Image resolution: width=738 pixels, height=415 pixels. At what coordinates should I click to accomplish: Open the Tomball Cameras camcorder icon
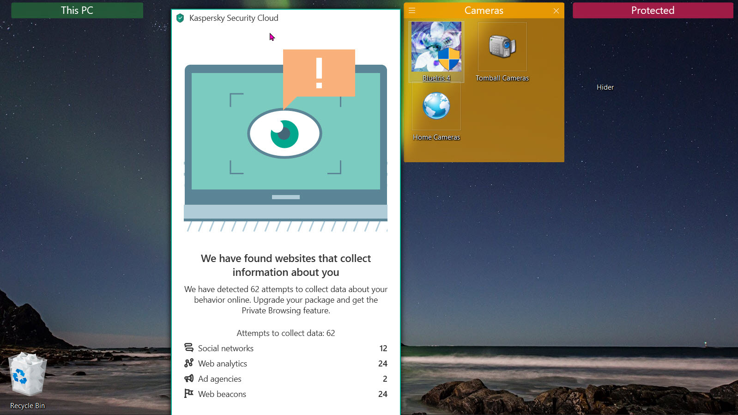[502, 47]
